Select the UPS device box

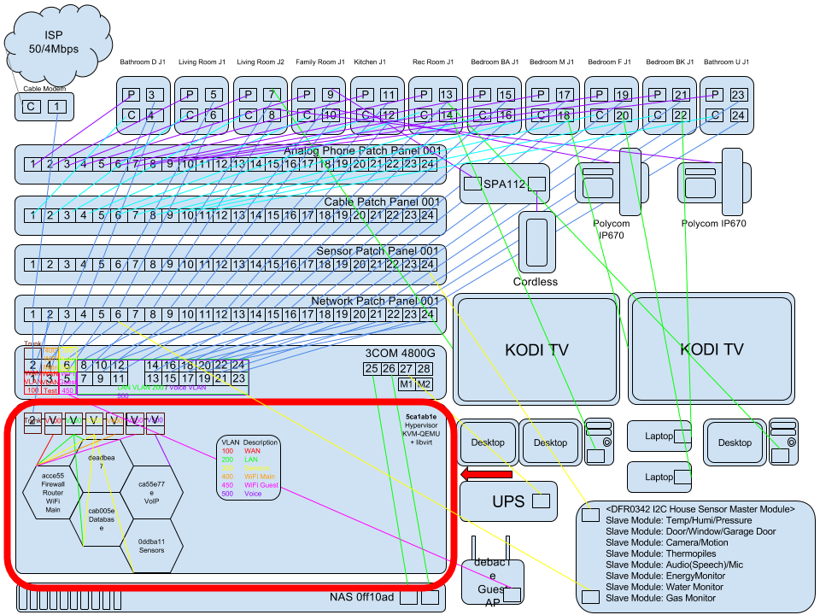[x=508, y=501]
